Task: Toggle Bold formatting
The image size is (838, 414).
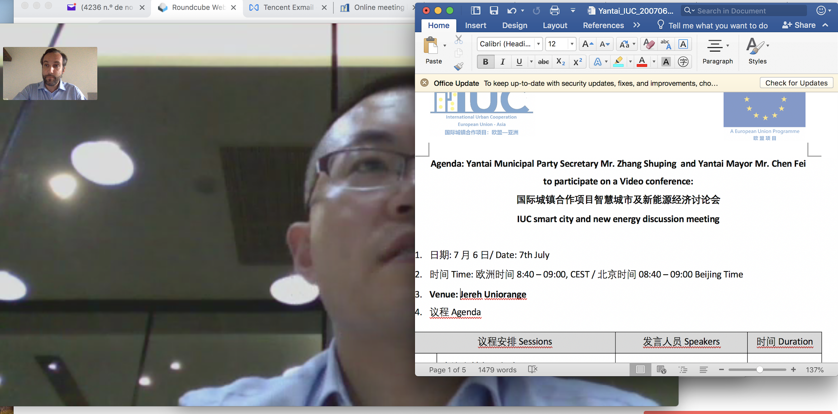Action: pyautogui.click(x=485, y=62)
